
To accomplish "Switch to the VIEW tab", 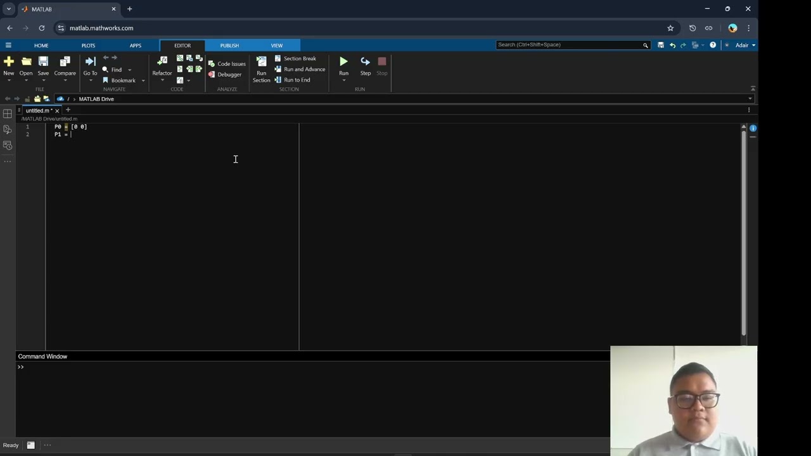I will pos(277,46).
